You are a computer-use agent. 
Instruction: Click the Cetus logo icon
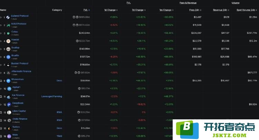pyautogui.click(x=8, y=33)
